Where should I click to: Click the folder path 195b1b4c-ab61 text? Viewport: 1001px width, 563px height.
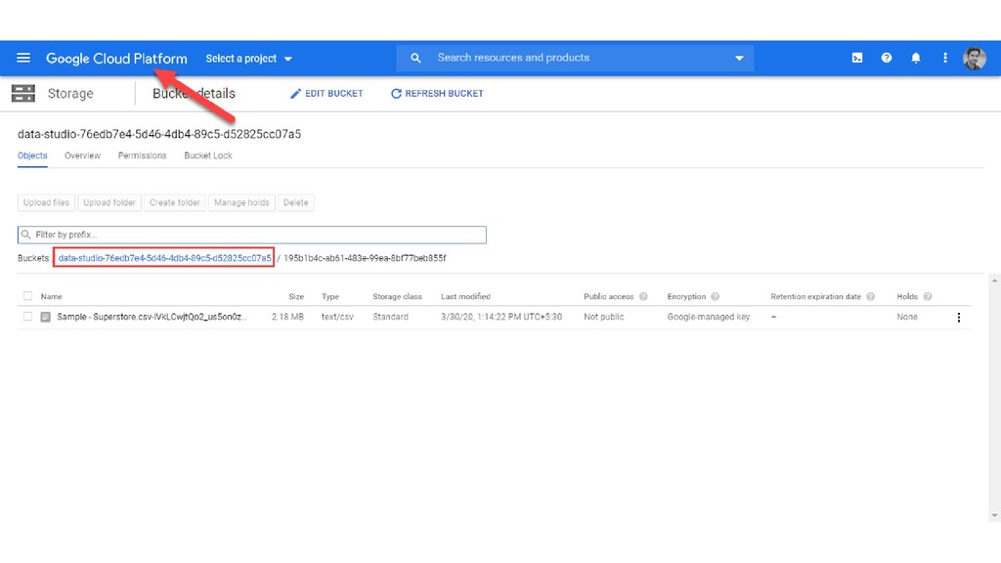[x=365, y=258]
